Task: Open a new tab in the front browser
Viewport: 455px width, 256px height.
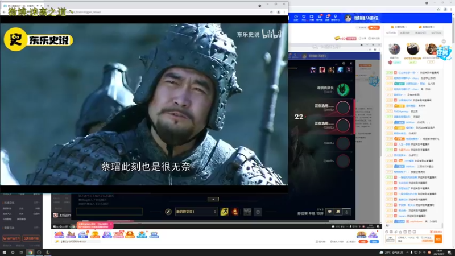Action: pyautogui.click(x=48, y=6)
